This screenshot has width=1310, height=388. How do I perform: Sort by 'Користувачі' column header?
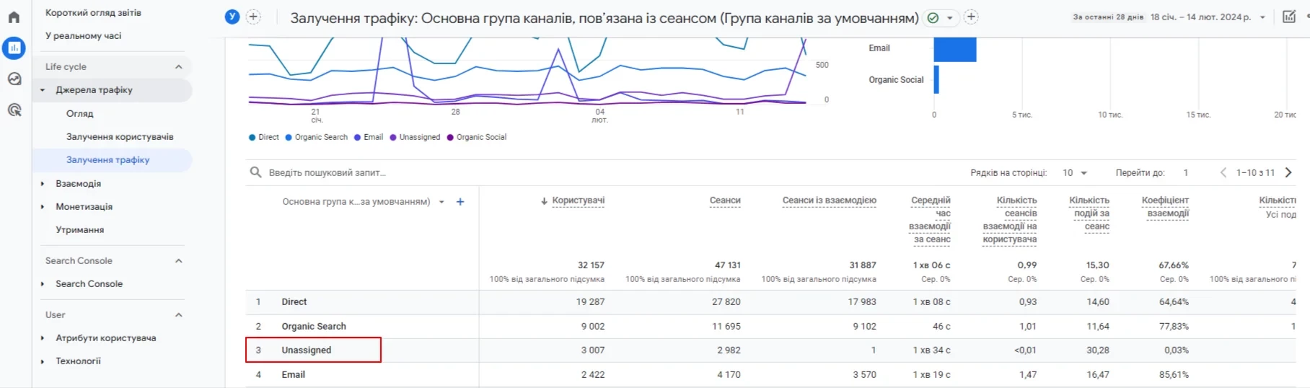click(579, 200)
